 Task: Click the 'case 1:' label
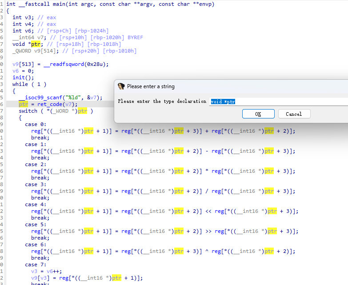36,144
